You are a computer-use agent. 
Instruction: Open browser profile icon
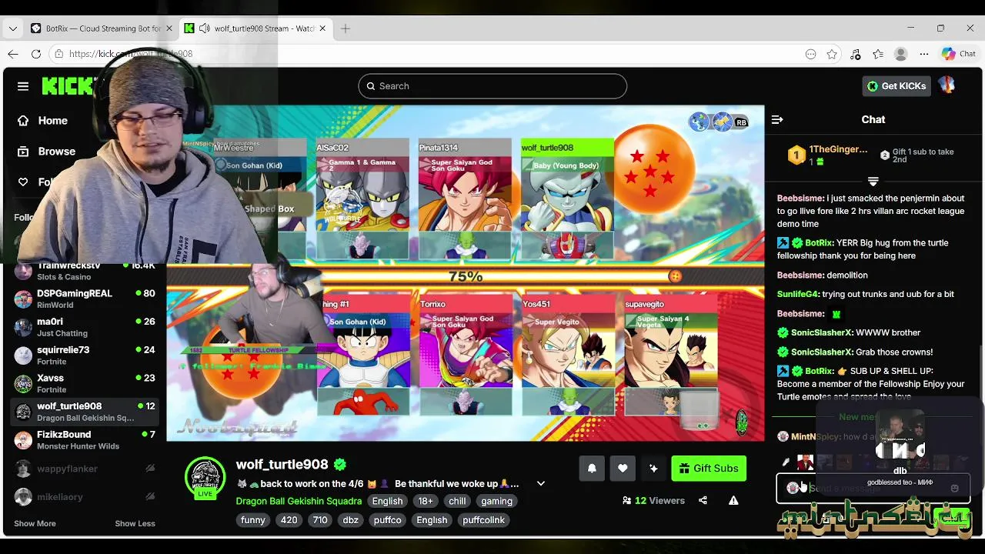tap(901, 54)
